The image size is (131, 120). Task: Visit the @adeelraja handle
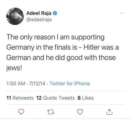tap(39, 20)
